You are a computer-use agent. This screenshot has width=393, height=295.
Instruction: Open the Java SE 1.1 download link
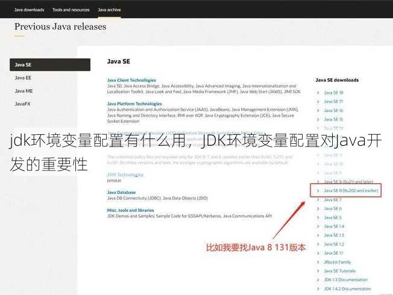333,253
